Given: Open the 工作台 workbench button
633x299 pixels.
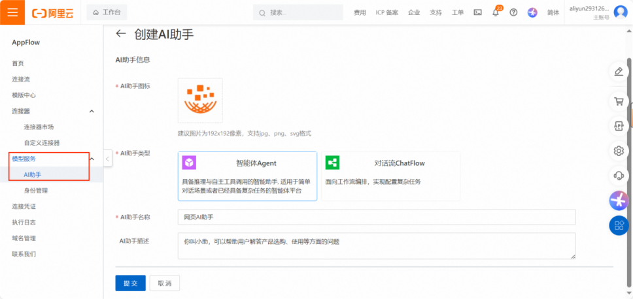Looking at the screenshot, I should click(107, 12).
